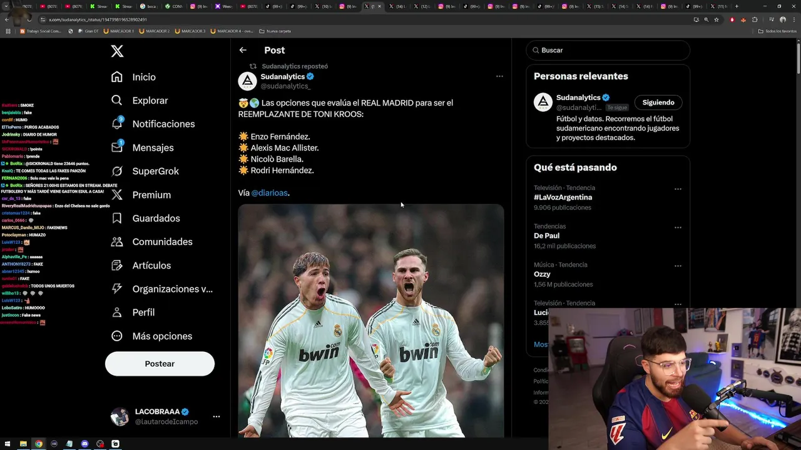Open the Trabajo Social Com... bookmark
The width and height of the screenshot is (801, 450).
(41, 31)
